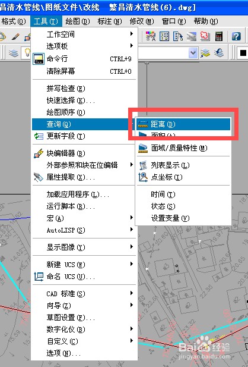Open the Layer Properties Manager icon
This screenshot has width=248, height=367.
tap(14, 53)
